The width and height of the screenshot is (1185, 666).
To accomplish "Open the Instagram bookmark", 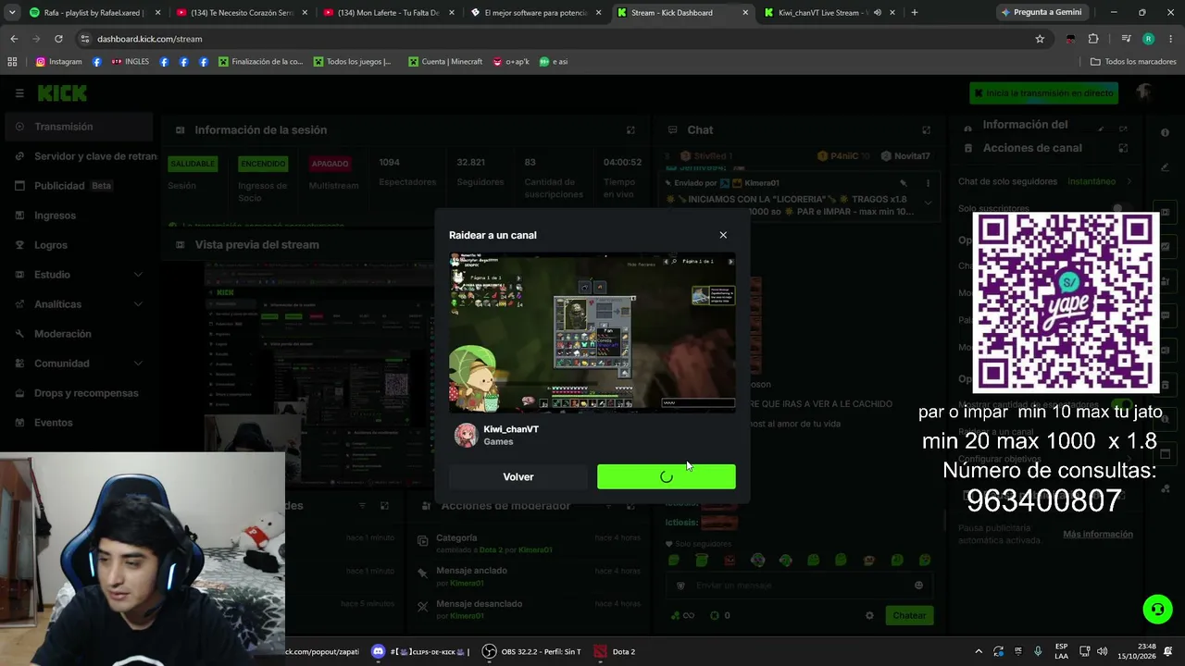I will pos(58,62).
